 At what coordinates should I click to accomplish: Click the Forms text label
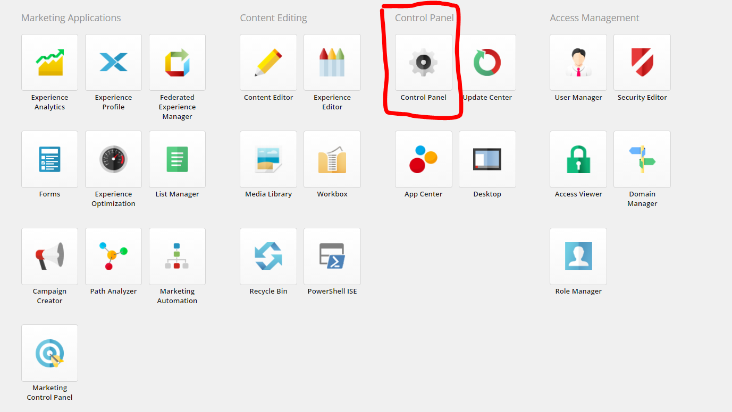pyautogui.click(x=49, y=194)
